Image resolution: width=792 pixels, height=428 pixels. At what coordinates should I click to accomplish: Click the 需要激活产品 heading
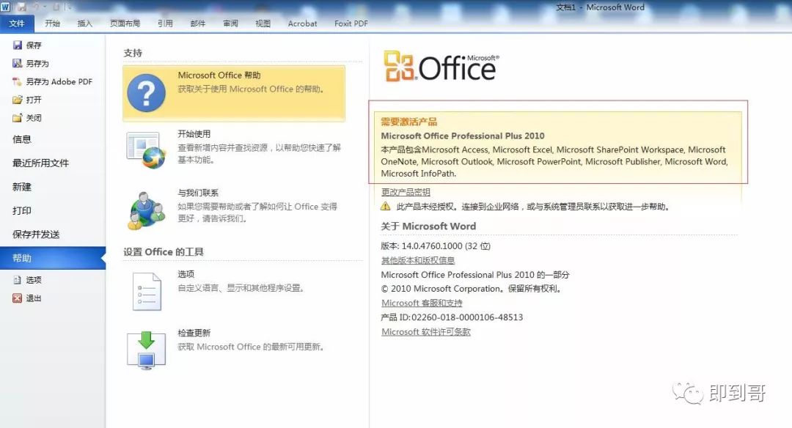click(x=408, y=122)
